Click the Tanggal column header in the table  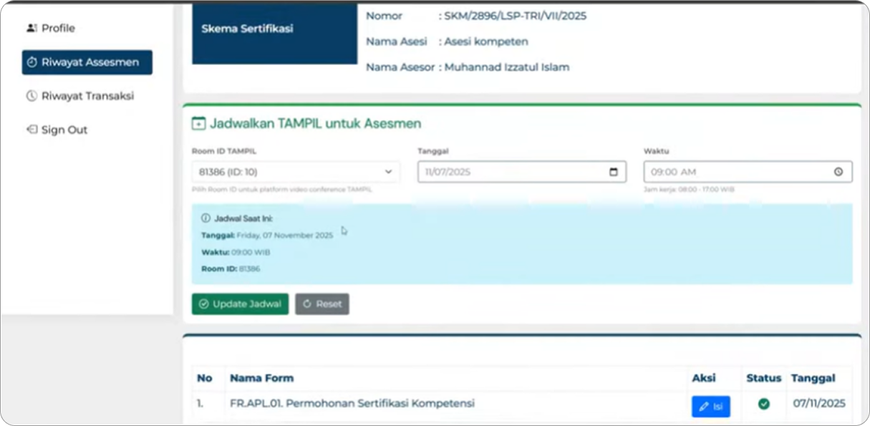[x=813, y=378]
